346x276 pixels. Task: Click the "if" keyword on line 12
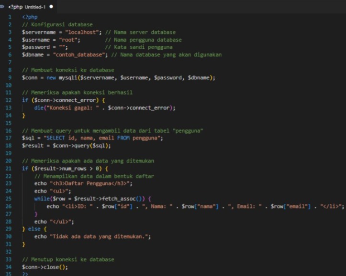25,100
